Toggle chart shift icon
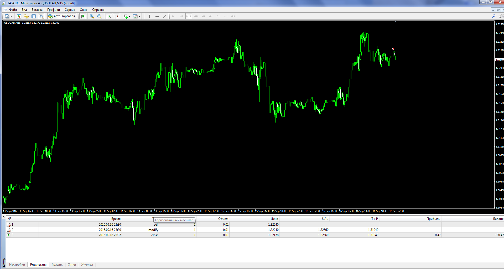The height and width of the screenshot is (269, 504). (x=116, y=16)
